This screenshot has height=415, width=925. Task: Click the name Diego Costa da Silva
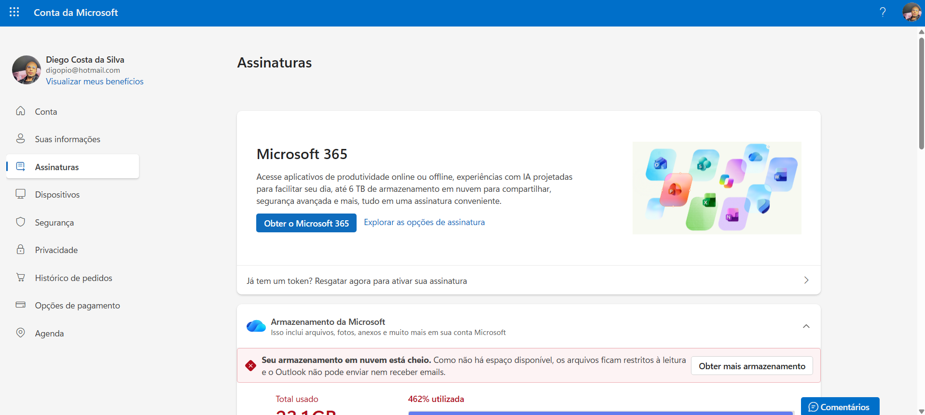point(85,60)
